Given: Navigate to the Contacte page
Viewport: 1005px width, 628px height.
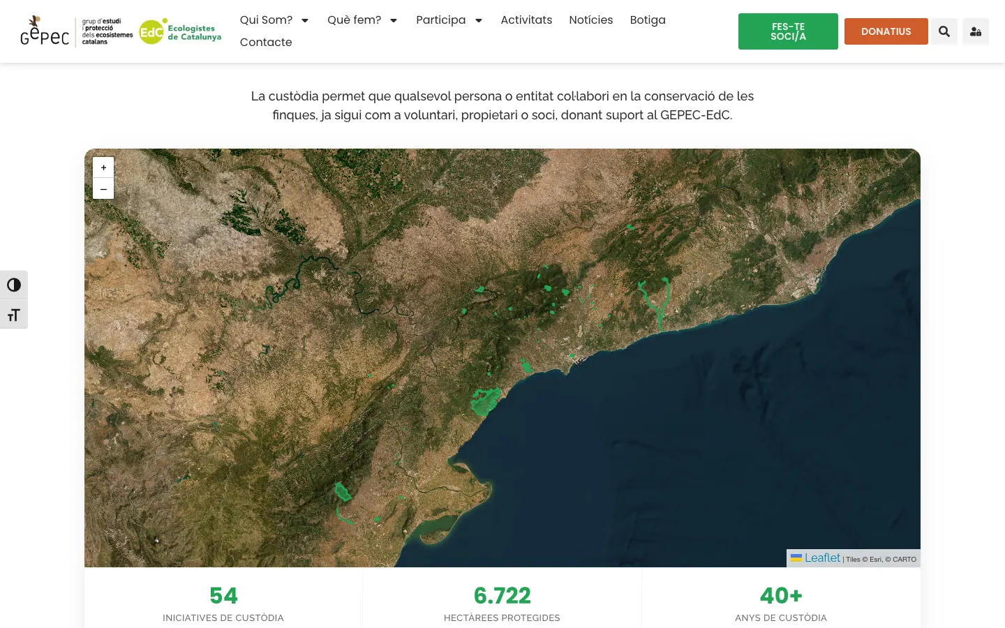Looking at the screenshot, I should (x=266, y=43).
